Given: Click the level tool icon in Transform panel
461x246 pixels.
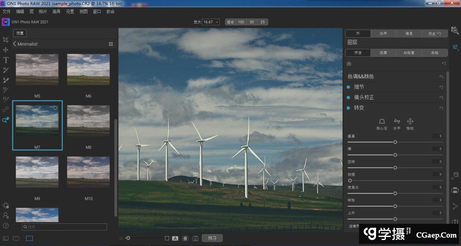Looking at the screenshot, I should 397,122.
